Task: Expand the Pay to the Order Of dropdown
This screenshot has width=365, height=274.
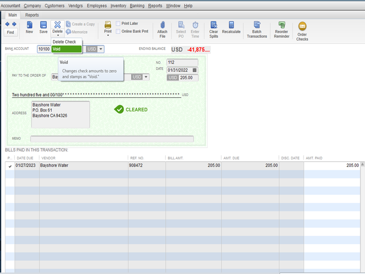Action: [146, 77]
